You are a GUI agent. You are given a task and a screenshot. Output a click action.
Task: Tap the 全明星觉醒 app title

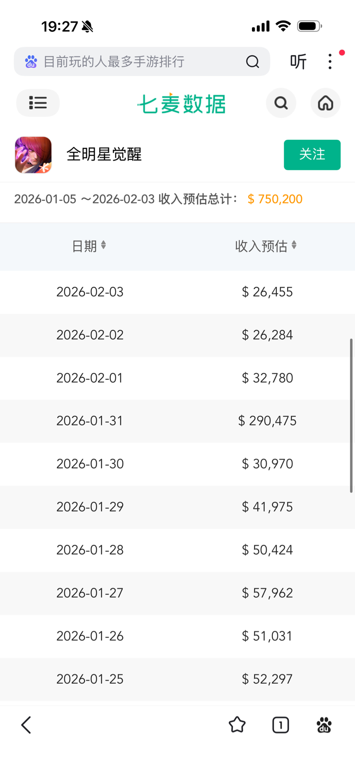pyautogui.click(x=104, y=154)
